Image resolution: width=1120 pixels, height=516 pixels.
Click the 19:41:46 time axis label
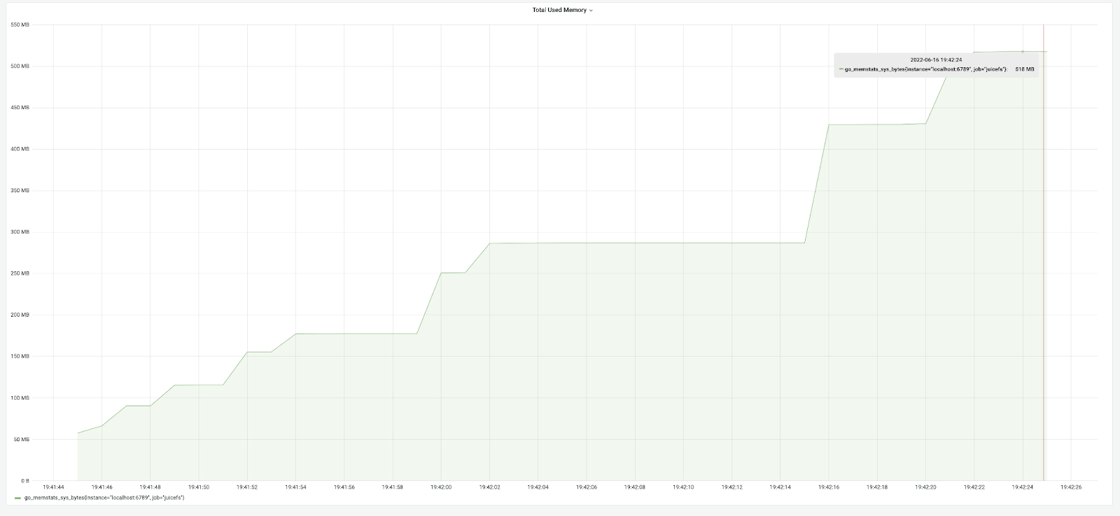pyautogui.click(x=101, y=487)
